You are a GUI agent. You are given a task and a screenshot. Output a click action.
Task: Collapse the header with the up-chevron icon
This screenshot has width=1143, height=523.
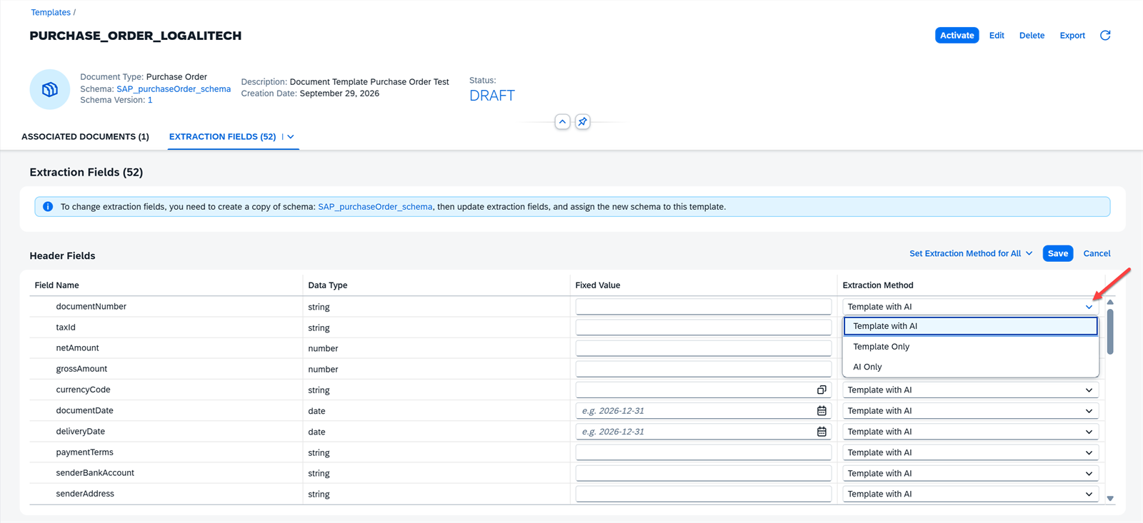tap(563, 122)
